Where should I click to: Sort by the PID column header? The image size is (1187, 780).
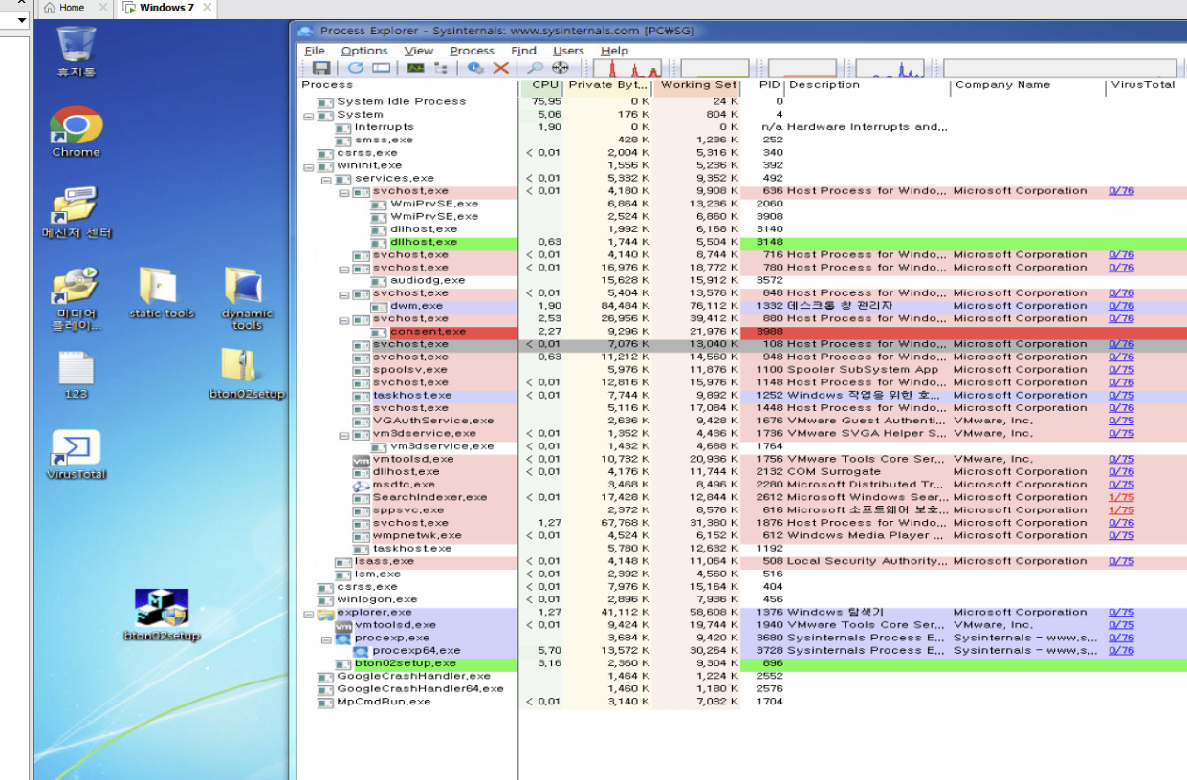763,86
